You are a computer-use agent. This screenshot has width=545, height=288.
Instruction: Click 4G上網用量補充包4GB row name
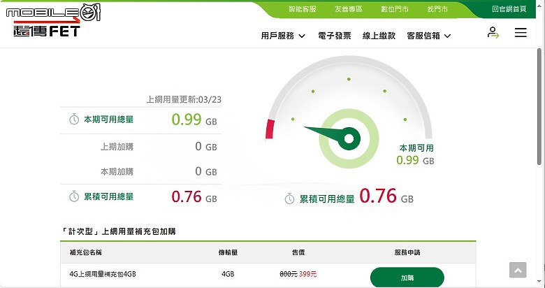tap(103, 274)
